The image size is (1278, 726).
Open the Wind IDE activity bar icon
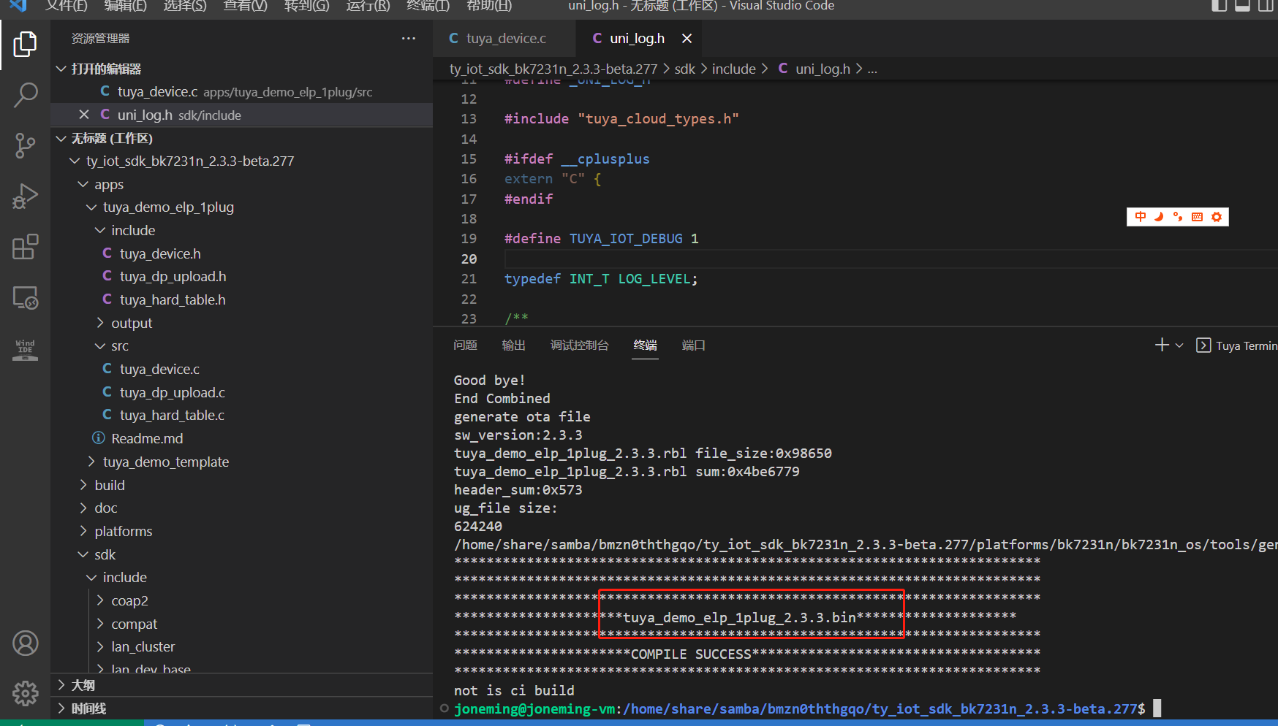pyautogui.click(x=25, y=349)
